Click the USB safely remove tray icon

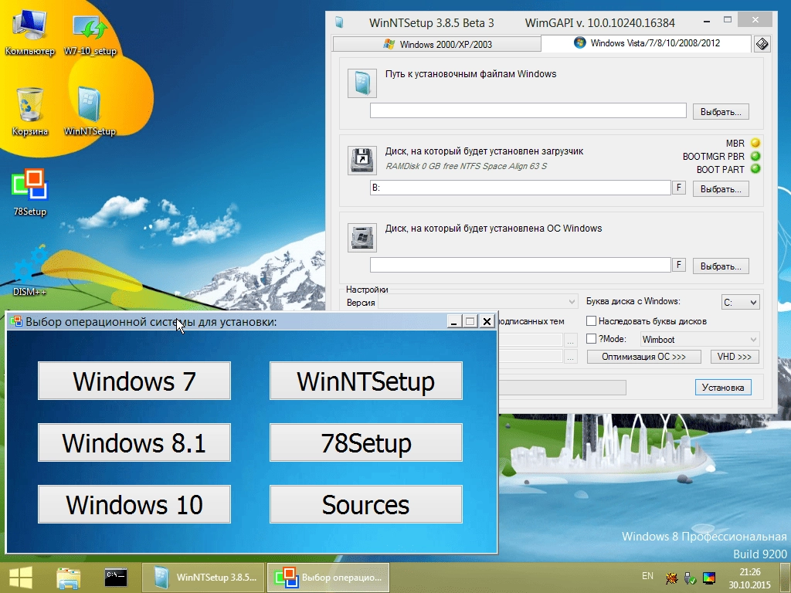690,578
